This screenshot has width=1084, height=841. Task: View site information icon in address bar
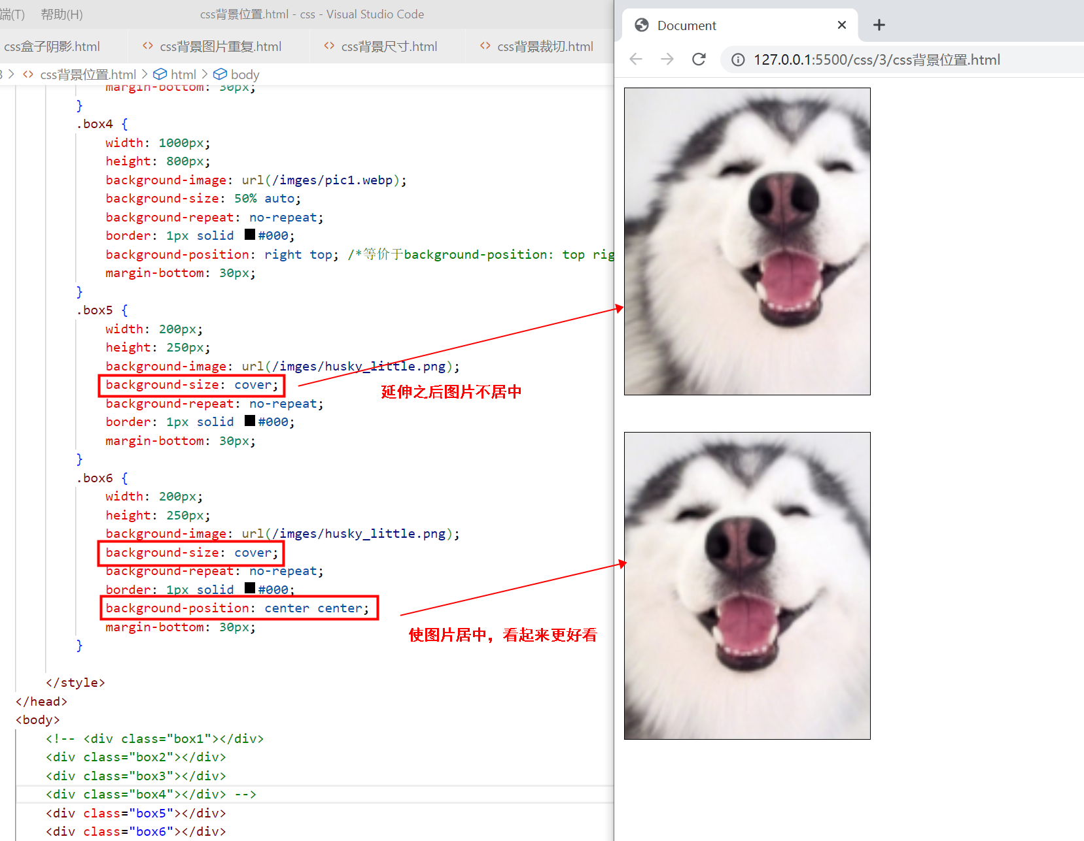(738, 60)
